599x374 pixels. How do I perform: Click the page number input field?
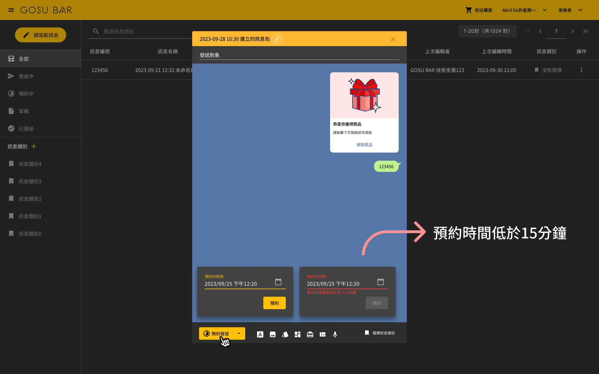point(557,31)
